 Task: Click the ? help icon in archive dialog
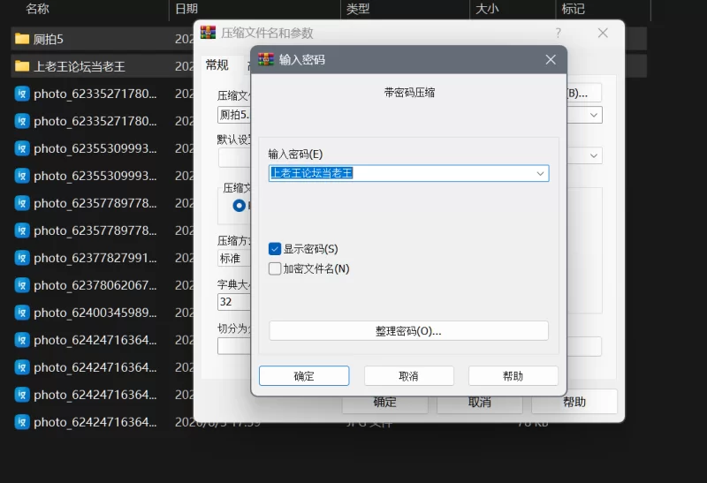point(559,33)
